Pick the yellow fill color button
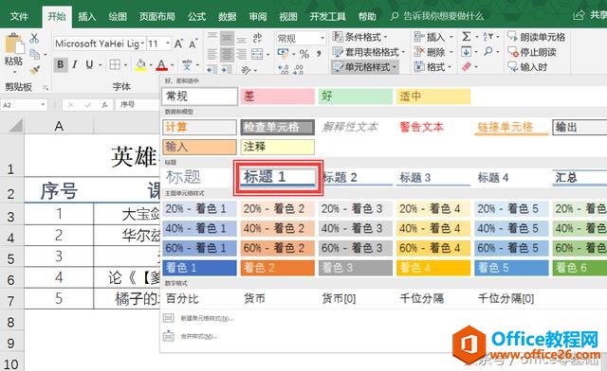Image resolution: width=607 pixels, height=371 pixels. click(x=141, y=65)
